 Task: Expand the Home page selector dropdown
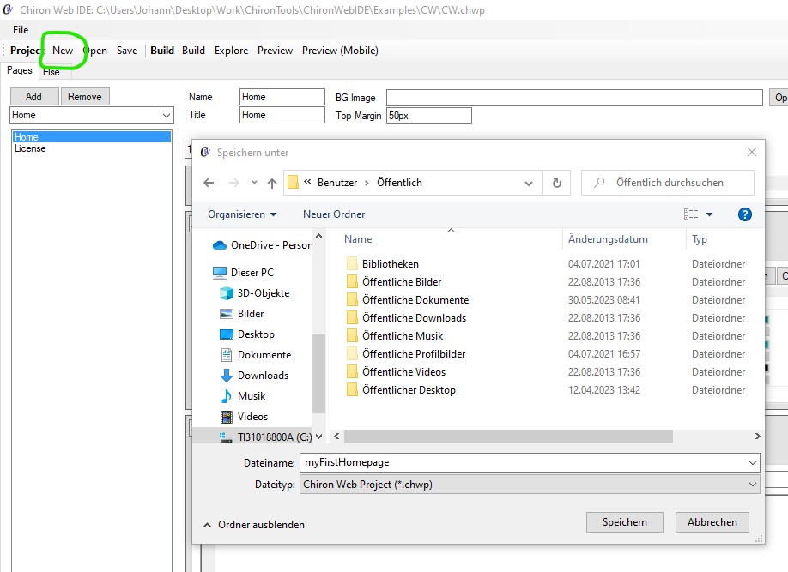166,116
